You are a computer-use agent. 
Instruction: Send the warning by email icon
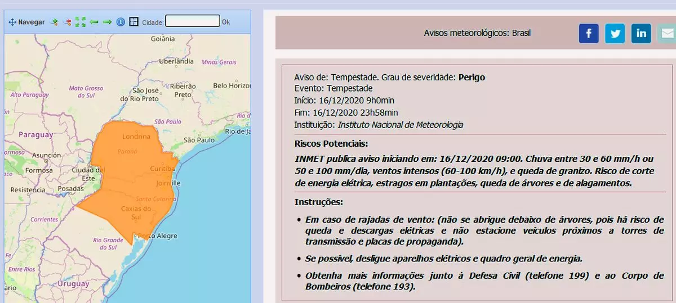click(666, 33)
